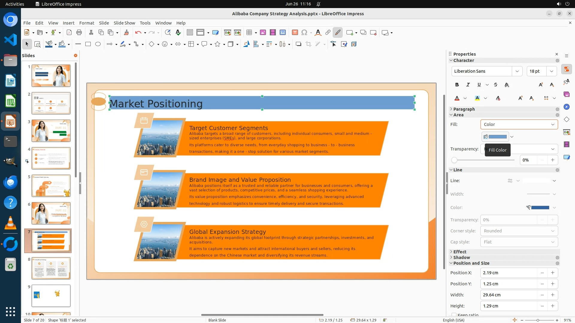Click the blue Fill Color swatch
The height and width of the screenshot is (323, 575).
pos(497,137)
